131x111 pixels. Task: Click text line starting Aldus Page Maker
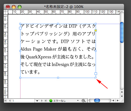(x=58, y=49)
